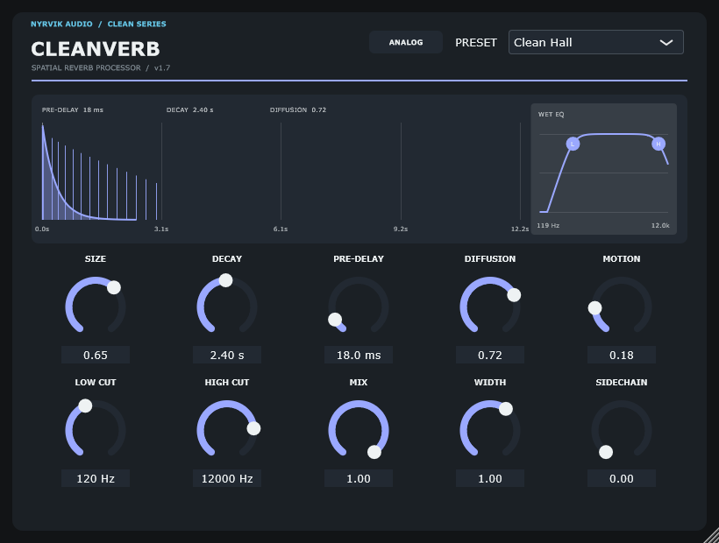Click the WIDTH value field 1.00

click(x=490, y=478)
